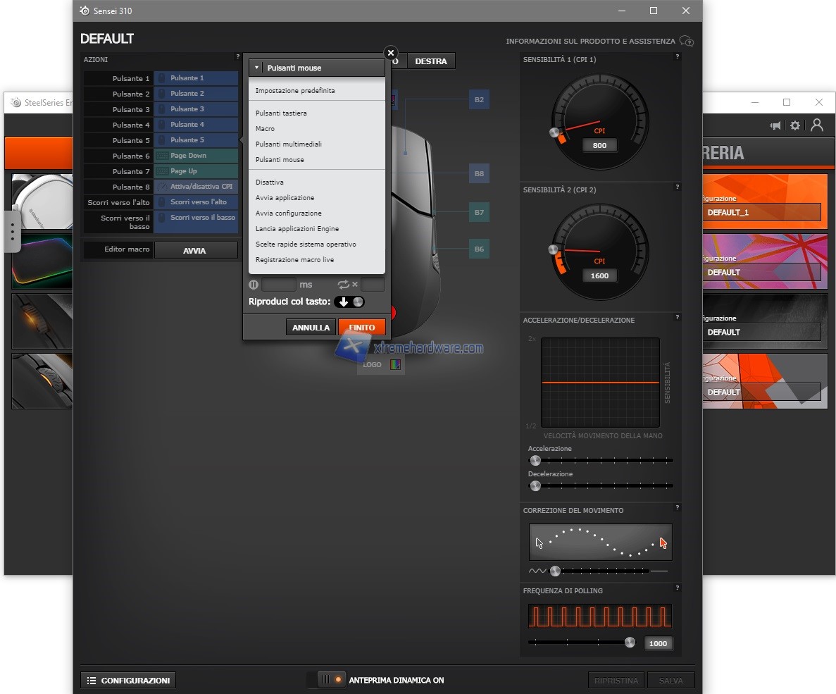The width and height of the screenshot is (836, 694).
Task: Expand the Pulsanti mouse dropdown header
Action: (316, 68)
